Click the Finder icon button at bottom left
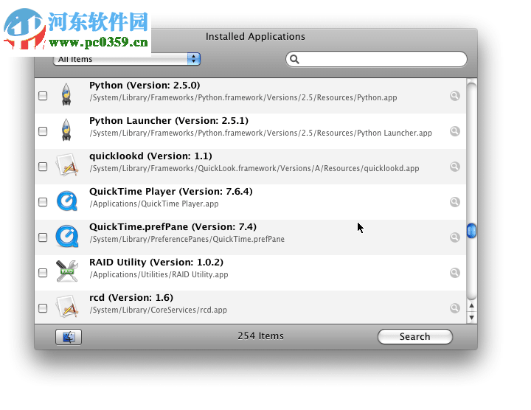The width and height of the screenshot is (531, 410). pos(69,337)
